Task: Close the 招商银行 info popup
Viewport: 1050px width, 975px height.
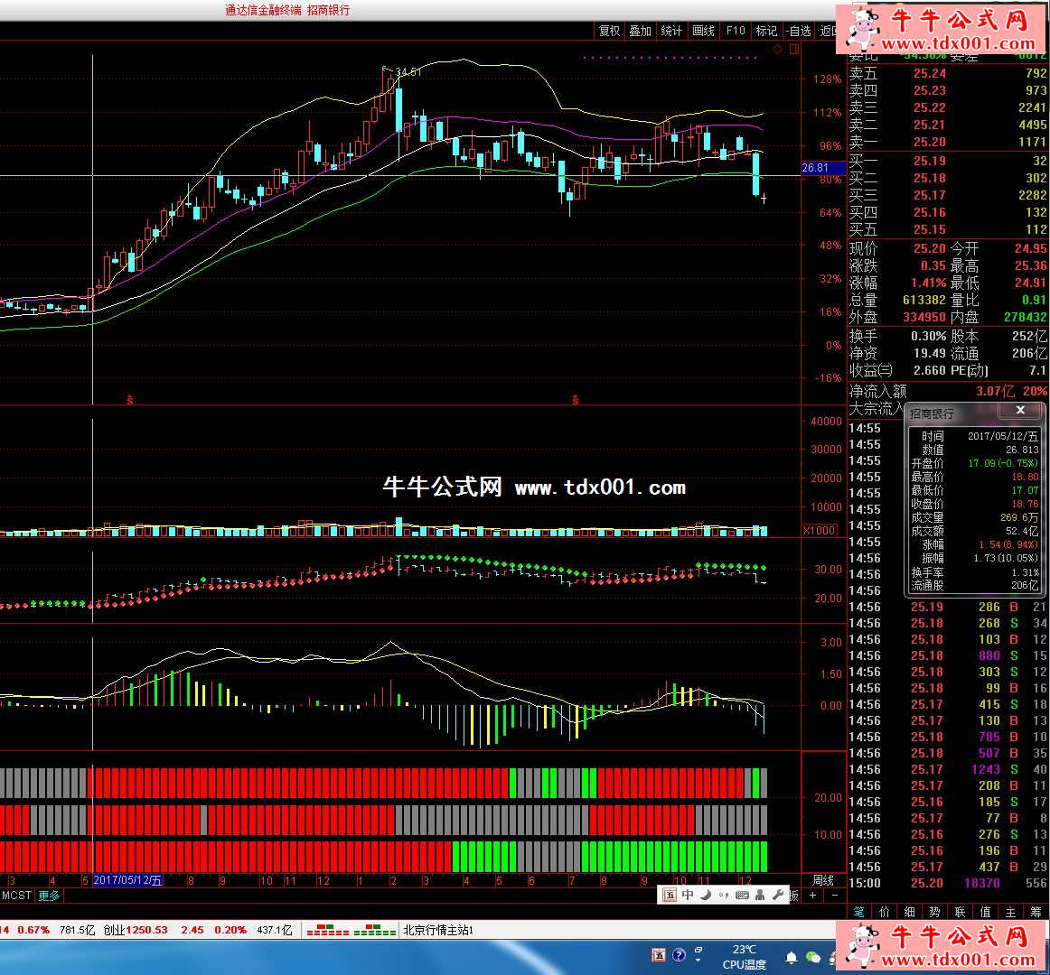Action: tap(1020, 411)
